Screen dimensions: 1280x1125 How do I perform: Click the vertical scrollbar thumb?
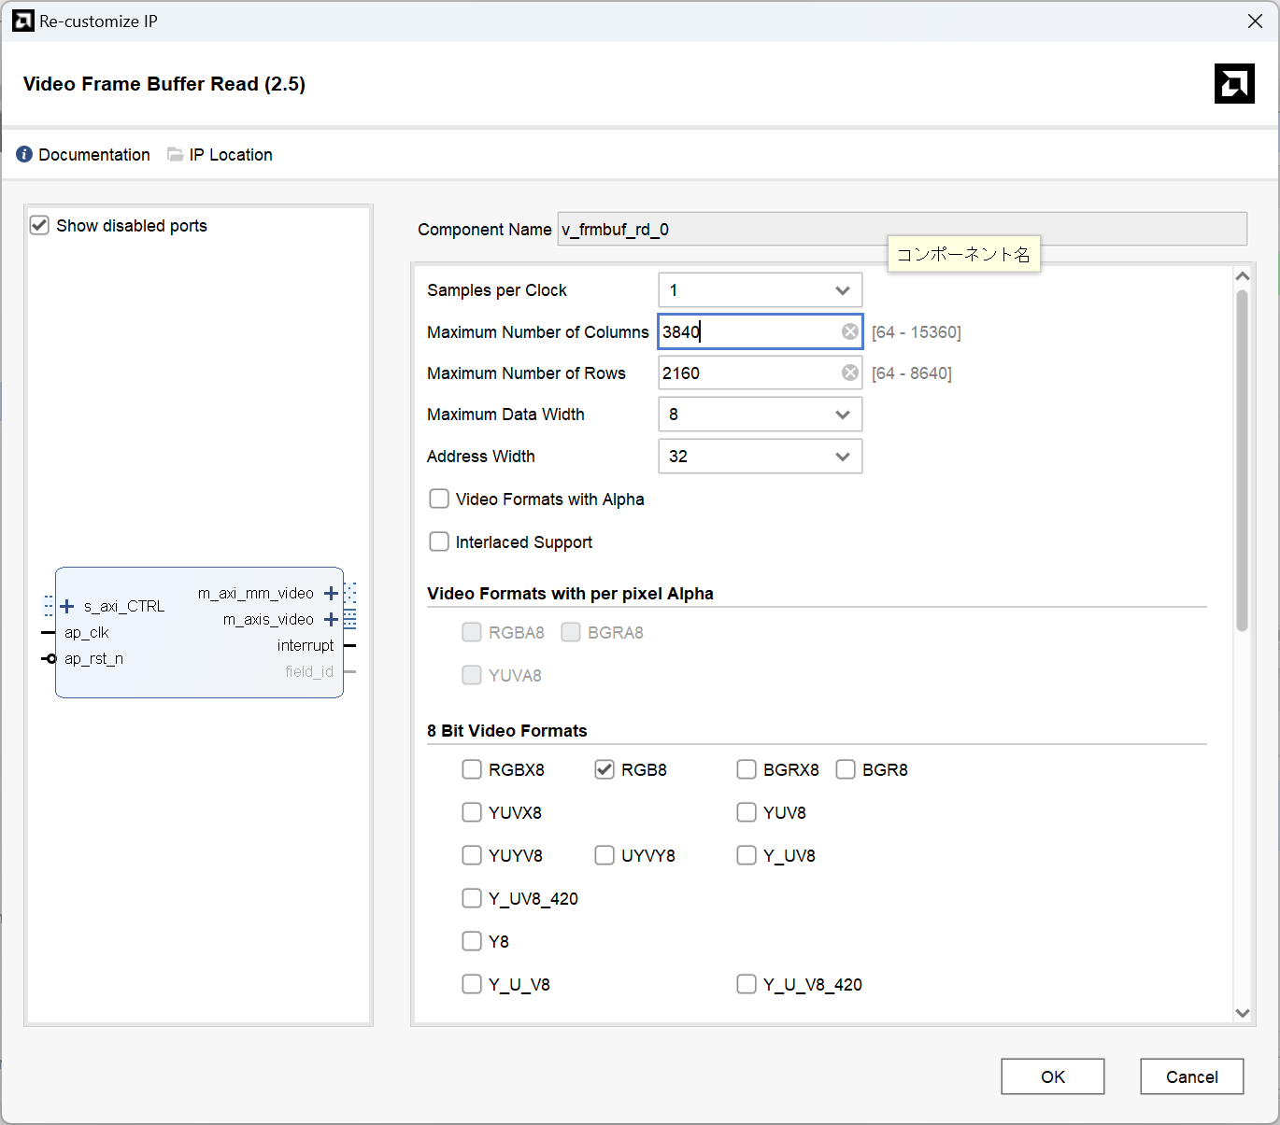[x=1242, y=461]
